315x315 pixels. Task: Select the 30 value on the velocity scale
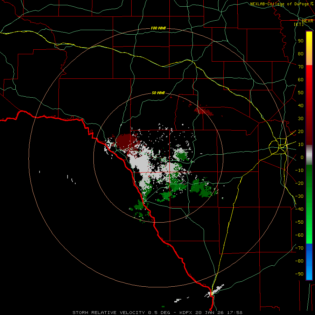tap(301, 119)
